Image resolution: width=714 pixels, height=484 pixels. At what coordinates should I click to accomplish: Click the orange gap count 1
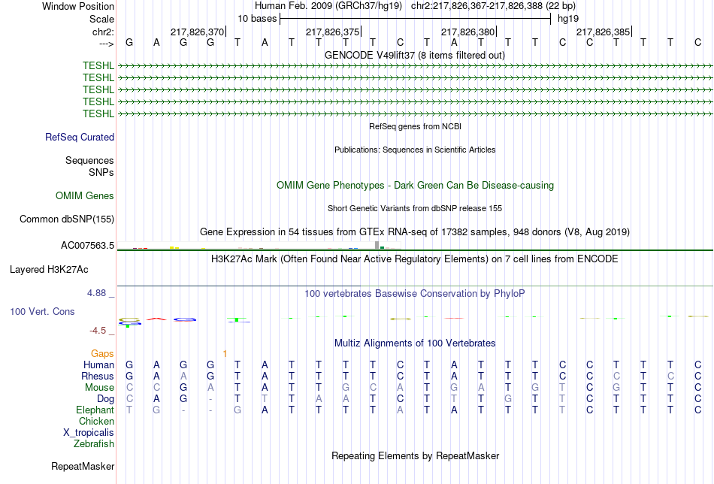225,353
